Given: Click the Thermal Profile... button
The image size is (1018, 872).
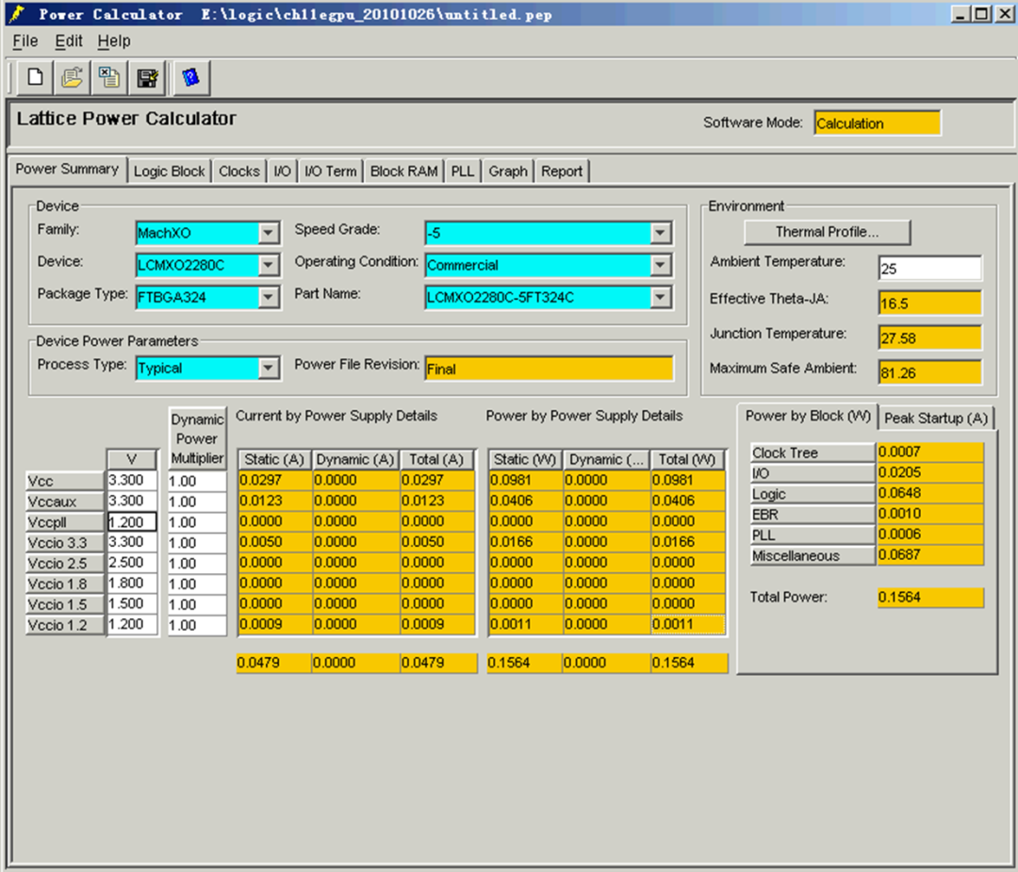Looking at the screenshot, I should tap(828, 232).
